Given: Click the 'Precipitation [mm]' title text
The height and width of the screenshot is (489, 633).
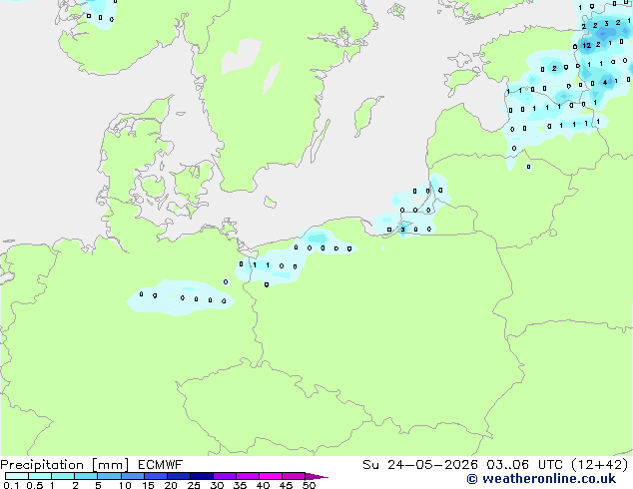Looking at the screenshot, I should (x=65, y=465).
